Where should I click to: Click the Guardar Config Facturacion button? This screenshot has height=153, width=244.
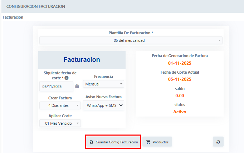(113, 142)
